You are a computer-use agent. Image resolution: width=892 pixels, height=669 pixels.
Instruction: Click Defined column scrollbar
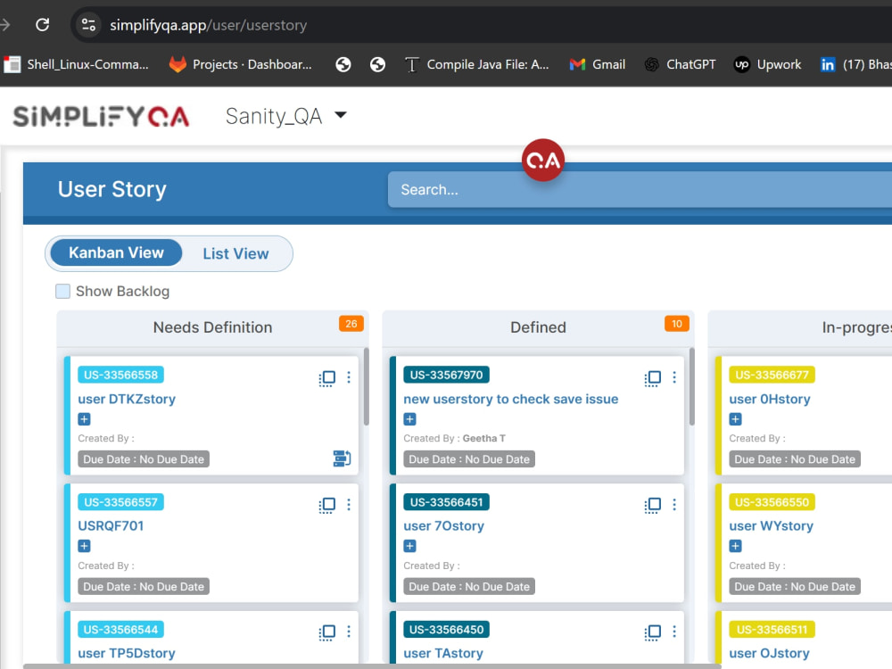[x=692, y=387]
